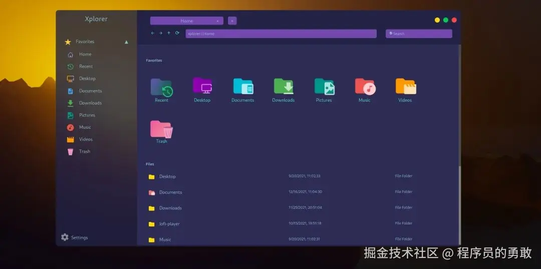Screen dimensions: 541x269
Task: Click the date 10/15/2021, 19:51:18
Action: click(x=305, y=223)
